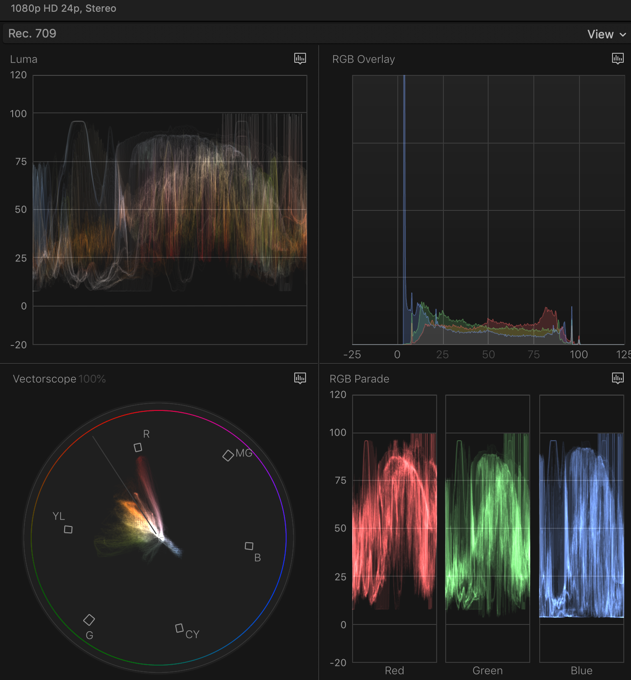Open the View dropdown menu
The image size is (631, 680).
point(607,34)
